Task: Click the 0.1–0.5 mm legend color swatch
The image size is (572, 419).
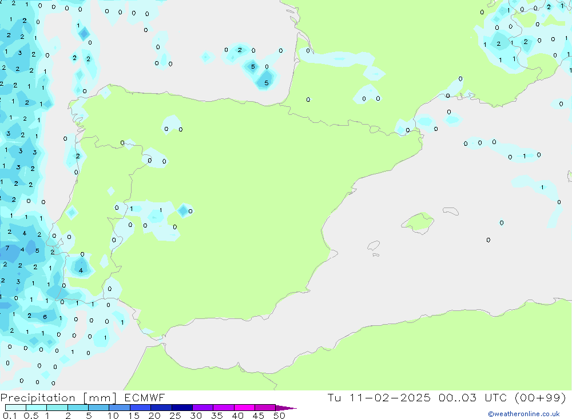Action: click(x=15, y=408)
